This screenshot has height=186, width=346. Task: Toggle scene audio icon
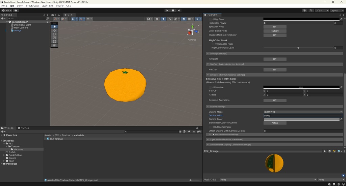point(170,19)
